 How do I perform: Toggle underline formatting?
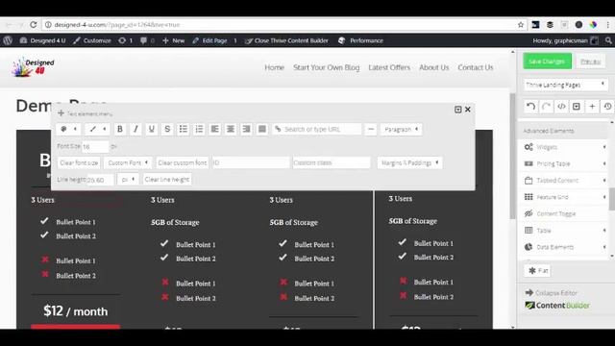pyautogui.click(x=152, y=129)
